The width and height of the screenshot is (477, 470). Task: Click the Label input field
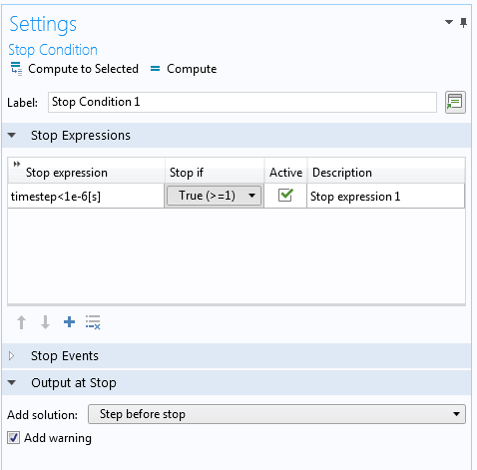[x=242, y=102]
